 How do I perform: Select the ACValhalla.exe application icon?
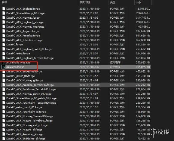(x=4, y=67)
